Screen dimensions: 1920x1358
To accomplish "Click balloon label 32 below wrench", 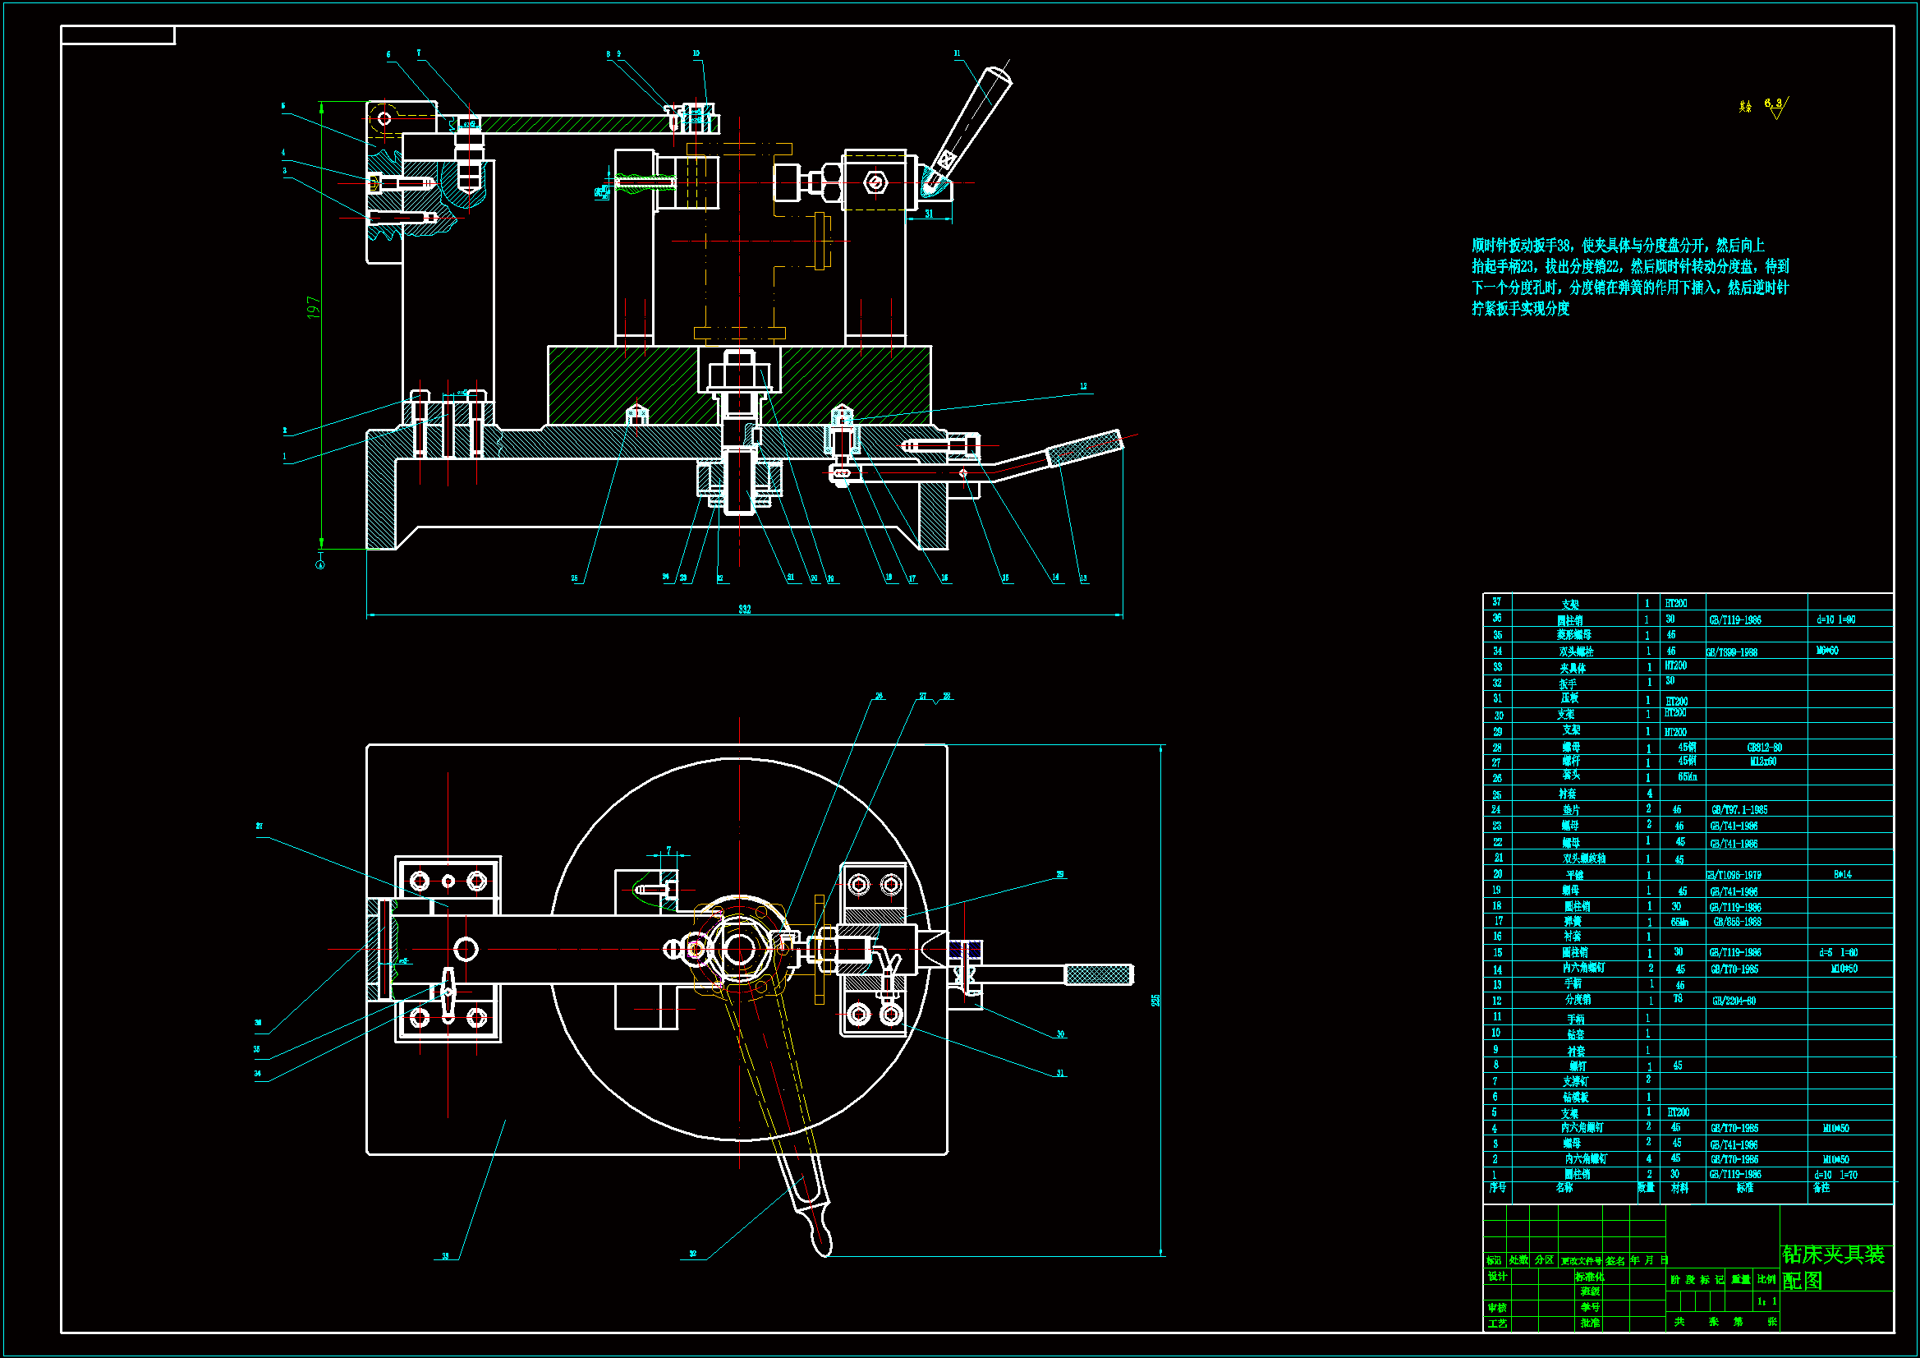I will point(692,1254).
